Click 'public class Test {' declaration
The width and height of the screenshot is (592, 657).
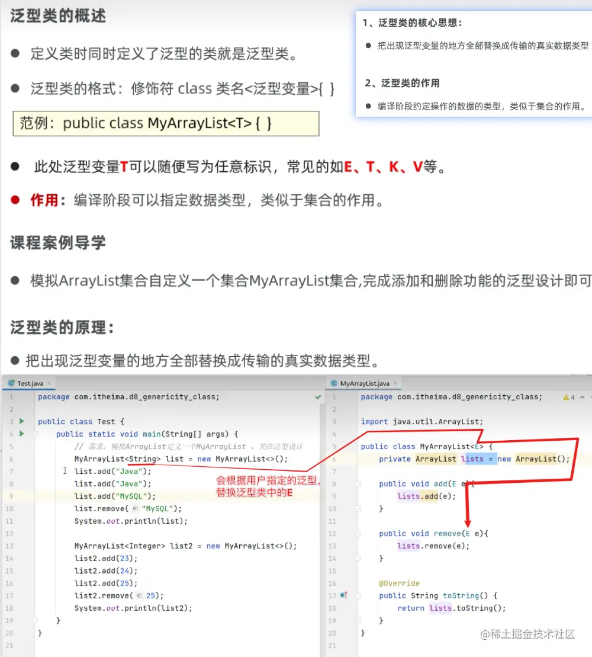[81, 422]
